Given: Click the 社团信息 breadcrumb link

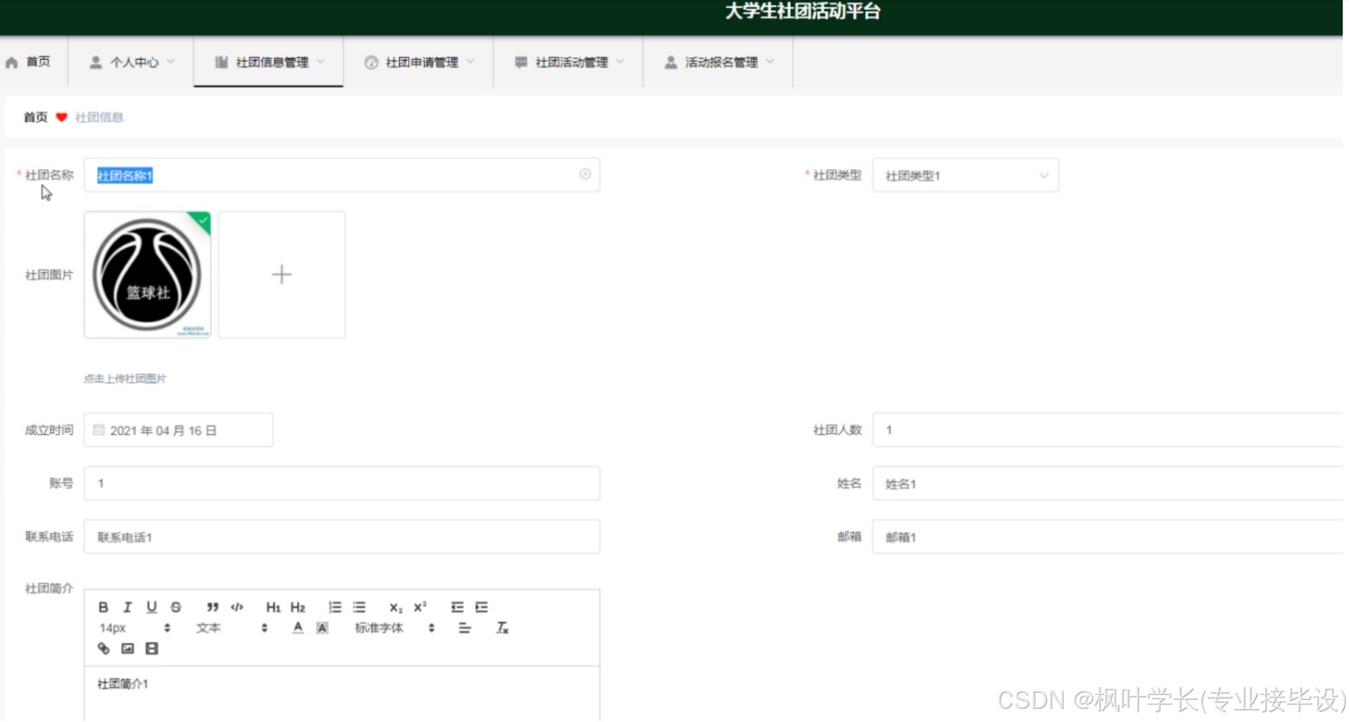Looking at the screenshot, I should click(99, 117).
